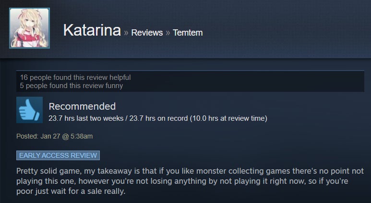
Task: Click the "(10.0 hrs at review time)" text
Action: (x=228, y=118)
